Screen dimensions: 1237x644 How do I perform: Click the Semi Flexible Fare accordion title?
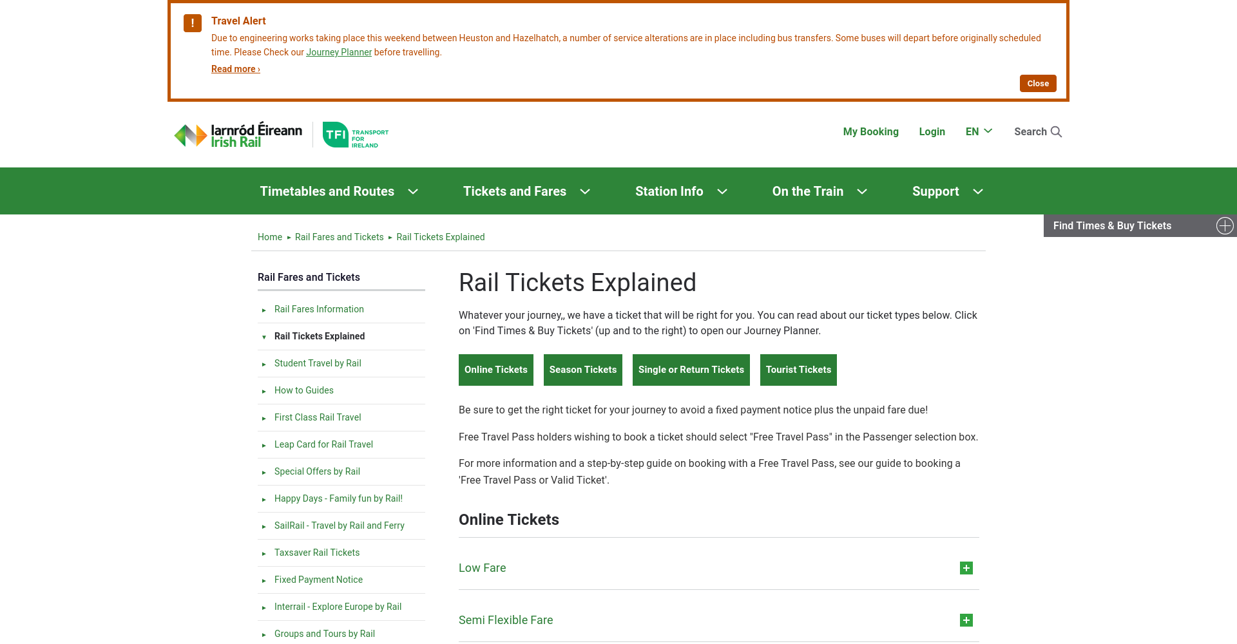(506, 620)
